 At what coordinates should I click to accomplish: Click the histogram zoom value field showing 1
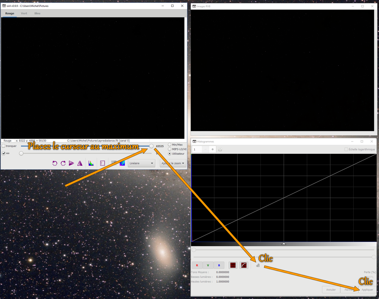[x=197, y=149]
